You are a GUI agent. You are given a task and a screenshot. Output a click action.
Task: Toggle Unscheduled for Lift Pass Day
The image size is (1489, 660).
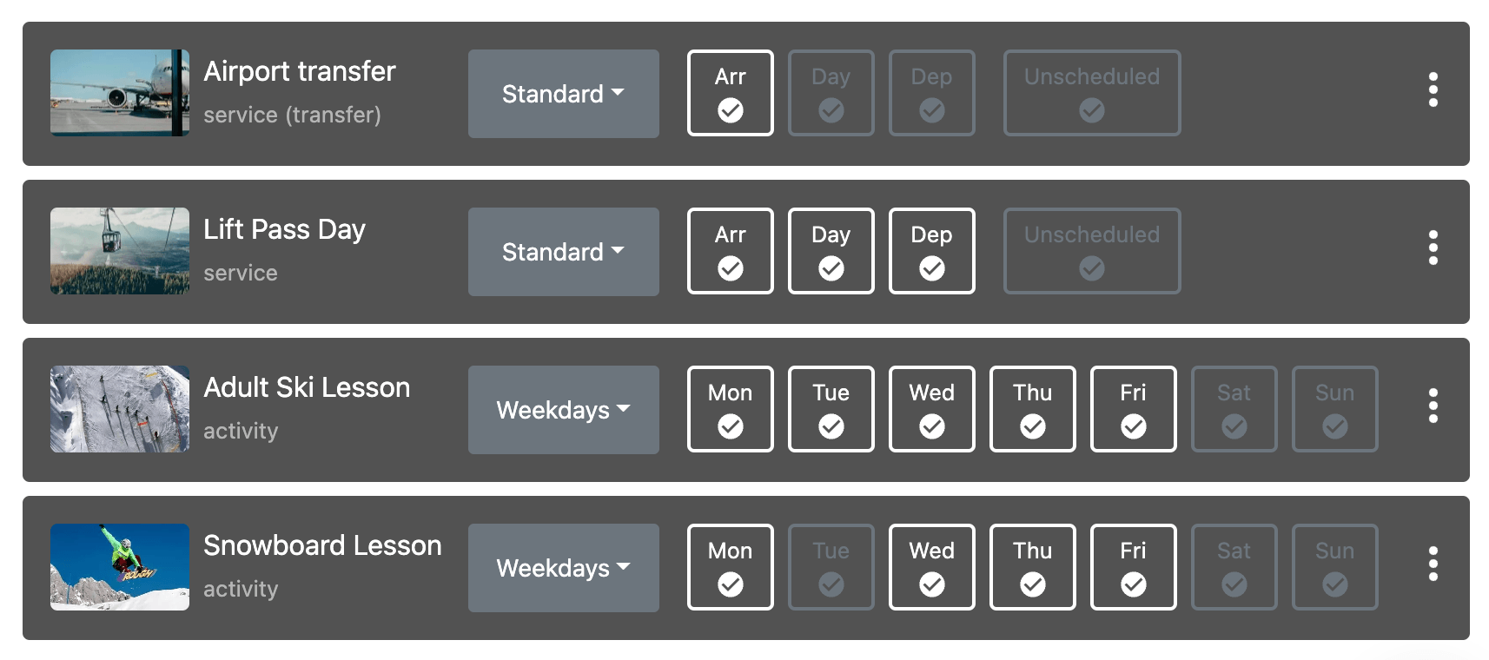1092,251
